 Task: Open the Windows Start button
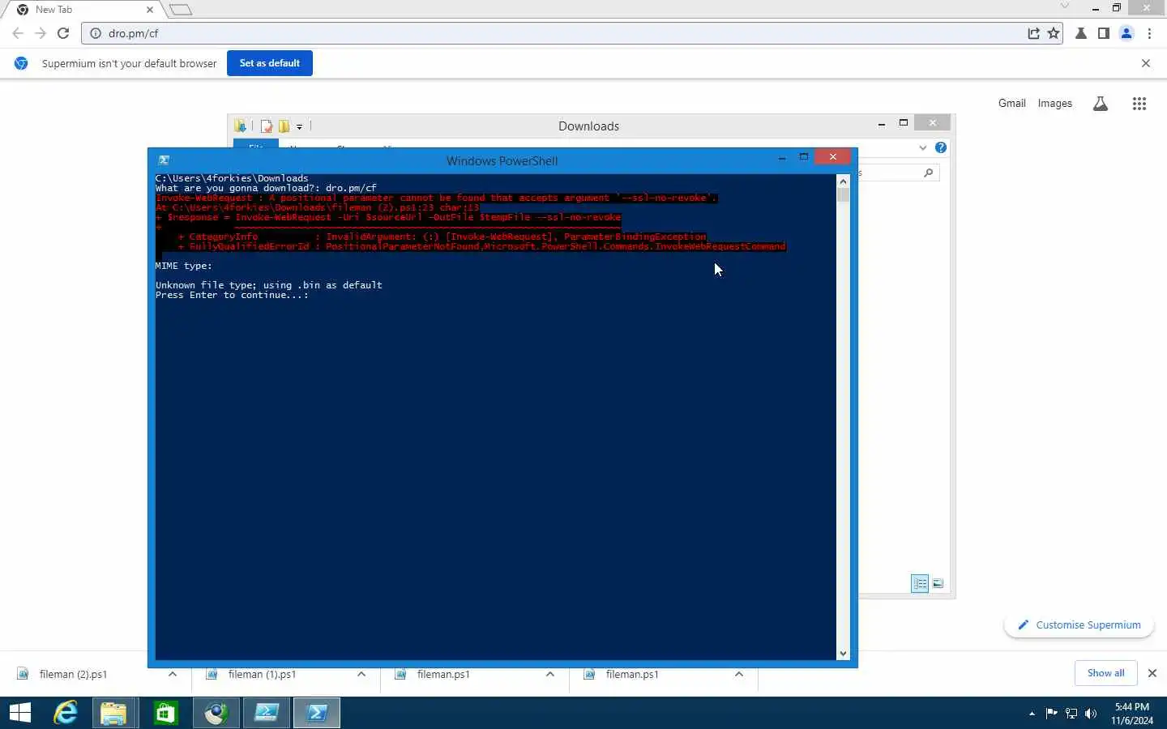[x=20, y=713]
